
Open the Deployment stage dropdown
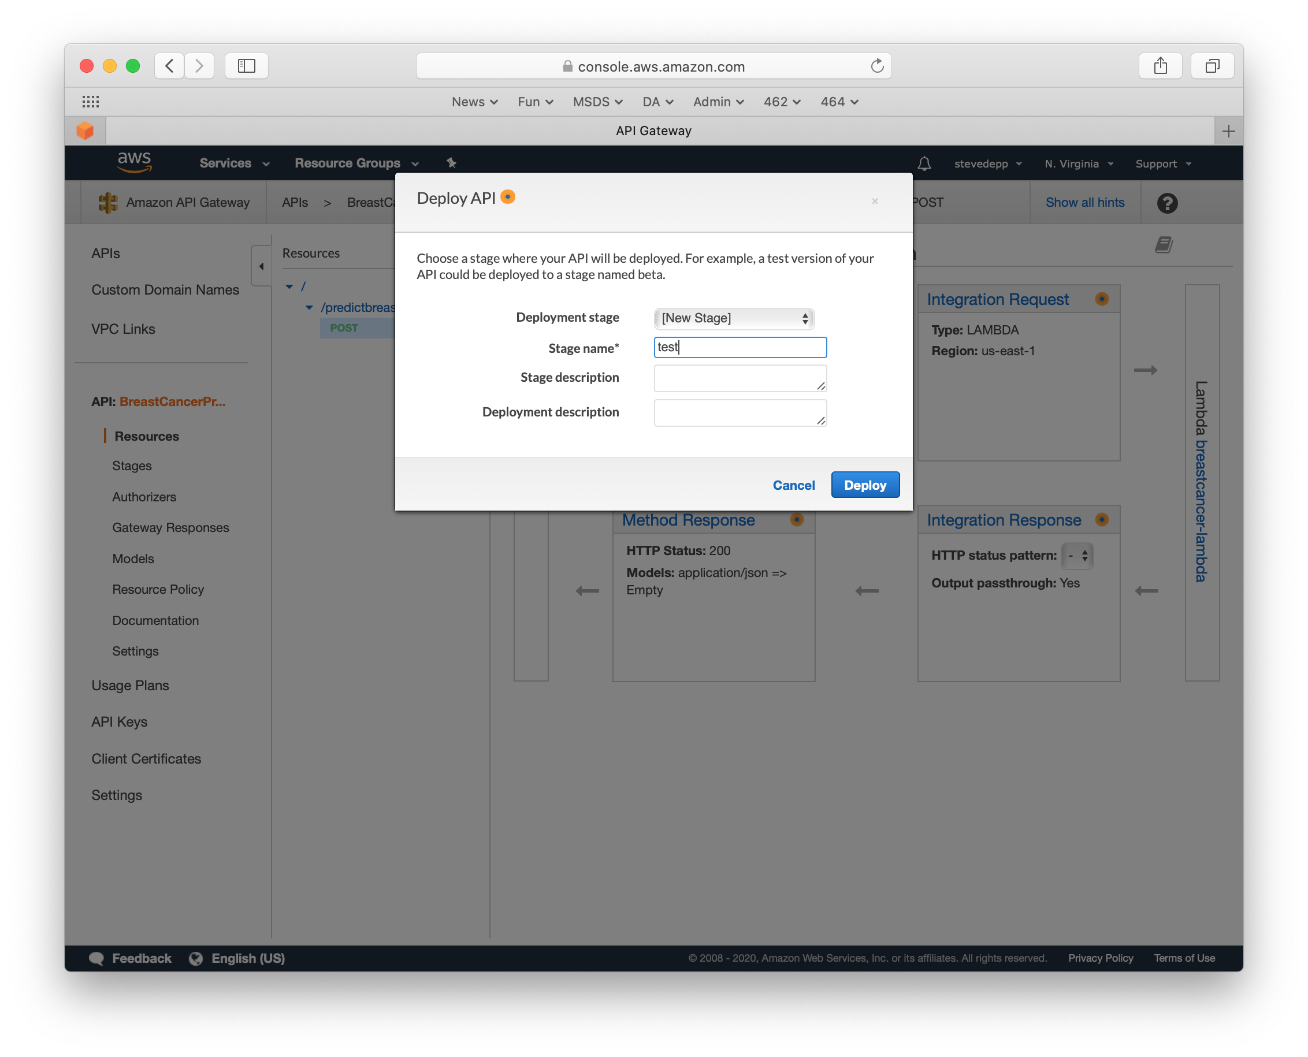tap(734, 318)
